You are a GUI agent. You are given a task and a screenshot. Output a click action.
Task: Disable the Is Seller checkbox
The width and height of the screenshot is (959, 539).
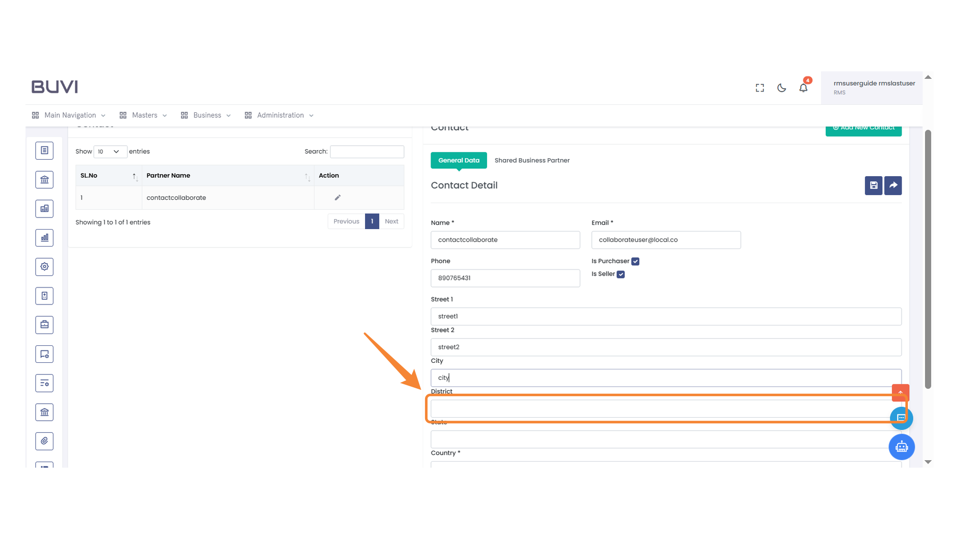point(621,274)
